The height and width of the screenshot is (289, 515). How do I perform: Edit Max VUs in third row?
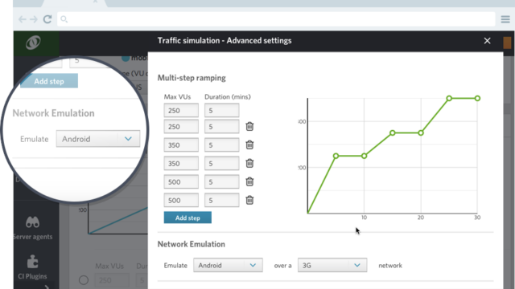tap(181, 144)
